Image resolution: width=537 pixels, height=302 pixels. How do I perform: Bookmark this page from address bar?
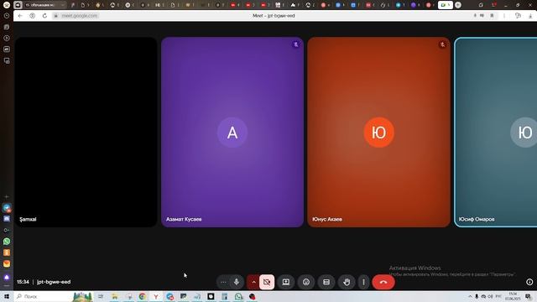492,16
